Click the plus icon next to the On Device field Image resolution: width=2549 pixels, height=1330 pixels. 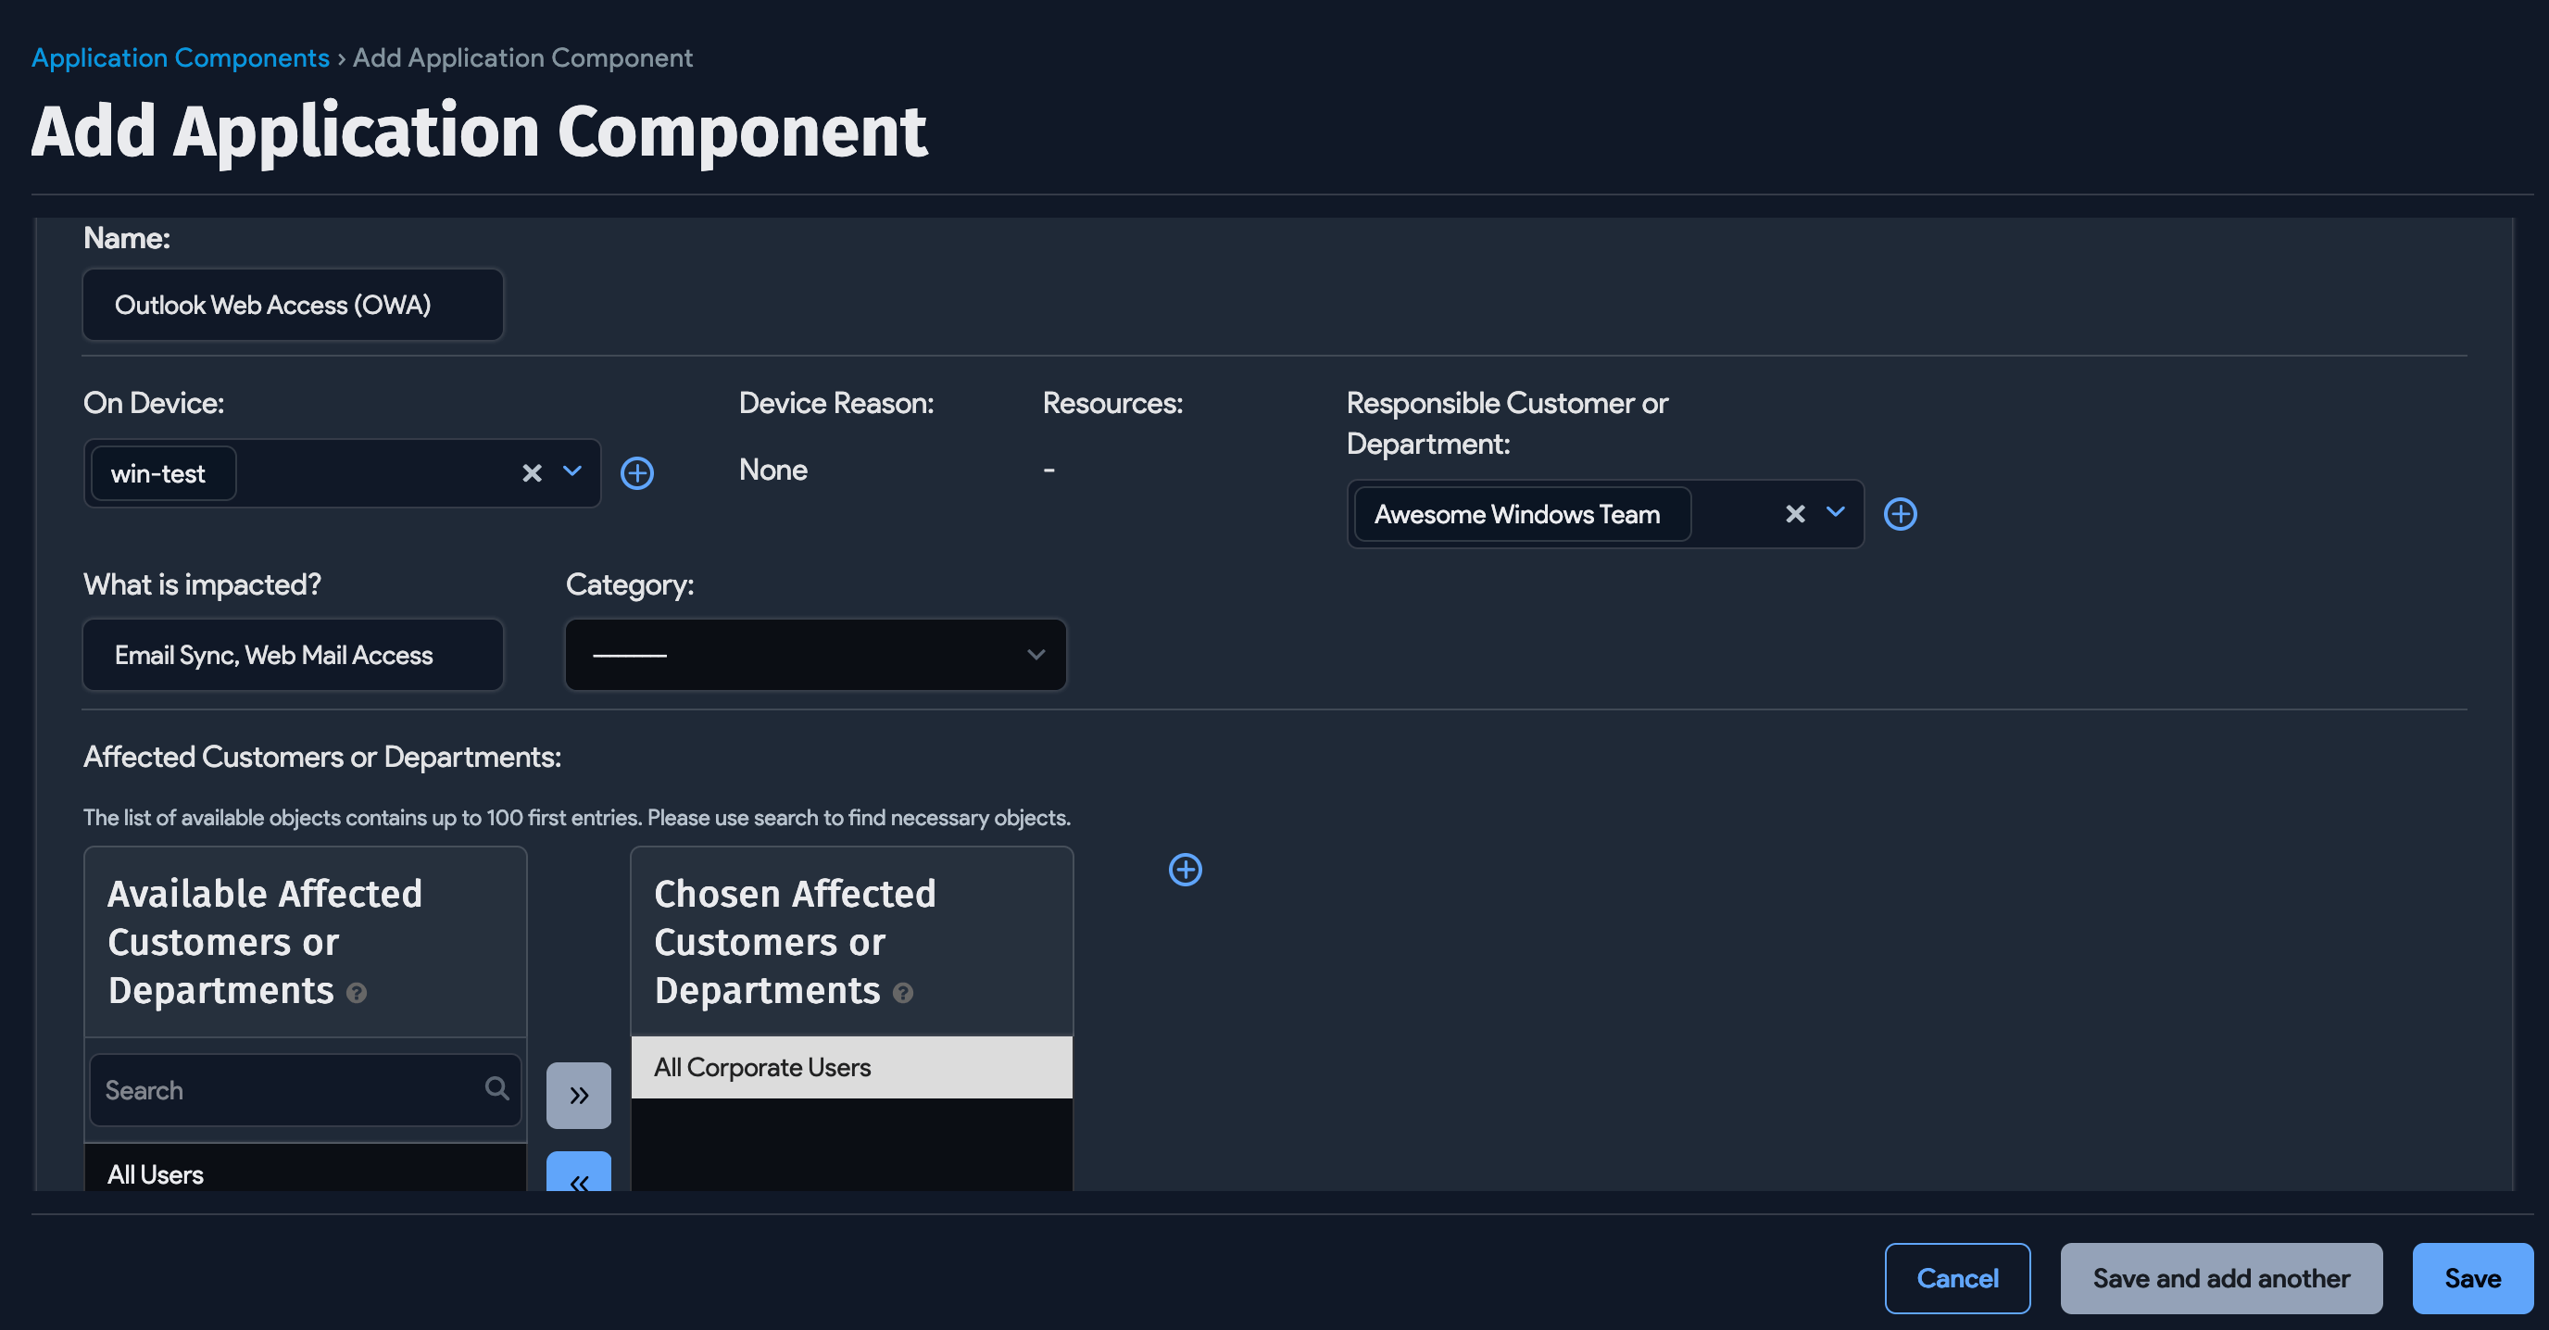click(638, 473)
